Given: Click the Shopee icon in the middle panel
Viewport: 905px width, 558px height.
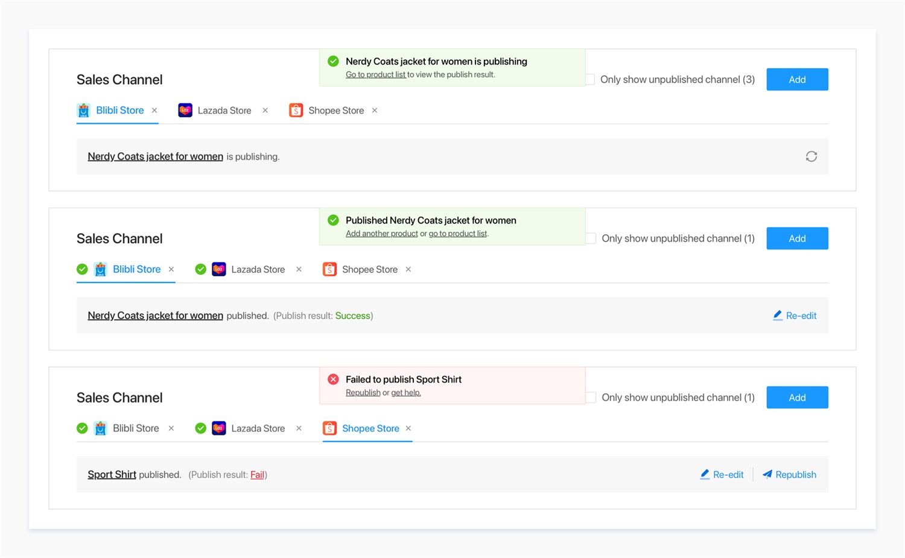Looking at the screenshot, I should [x=329, y=269].
